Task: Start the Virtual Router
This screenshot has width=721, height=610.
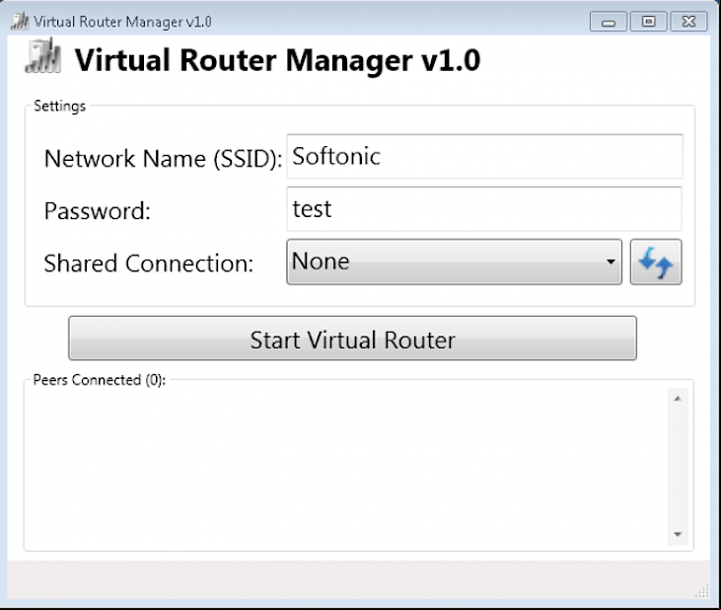Action: click(x=353, y=339)
